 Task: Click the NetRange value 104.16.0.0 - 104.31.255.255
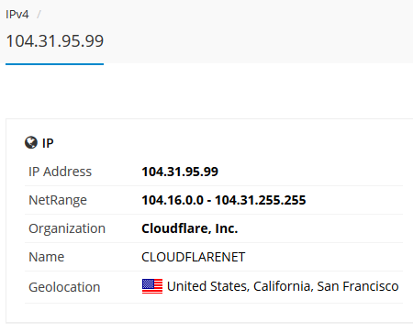224,200
